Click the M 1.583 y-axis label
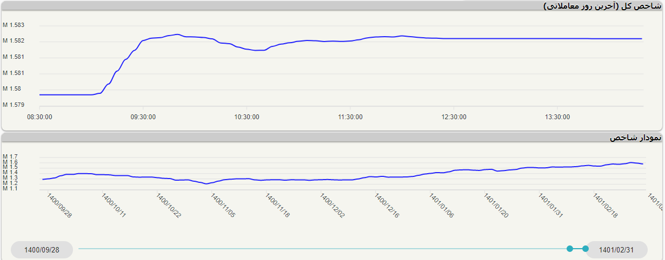The width and height of the screenshot is (665, 260). click(x=14, y=25)
